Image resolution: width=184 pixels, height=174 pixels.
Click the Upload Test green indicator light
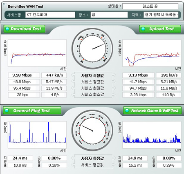click(143, 29)
